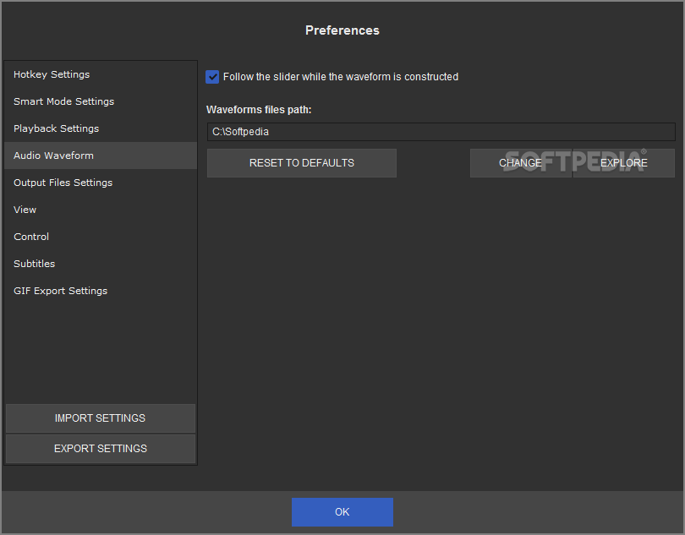Image resolution: width=685 pixels, height=535 pixels.
Task: Select Audio Waveform category
Action: [101, 156]
